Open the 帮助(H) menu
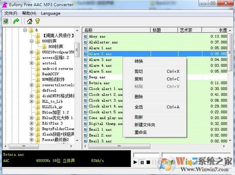The height and width of the screenshot is (175, 235). 29,13
